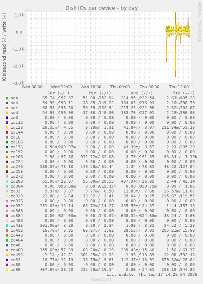Click the deepest read spike near -2.6k on graph

[x=175, y=76]
